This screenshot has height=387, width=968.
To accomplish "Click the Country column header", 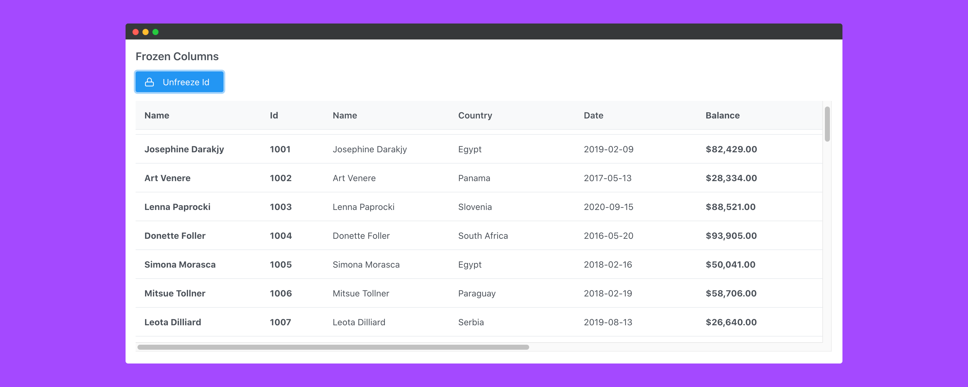I will (x=475, y=116).
